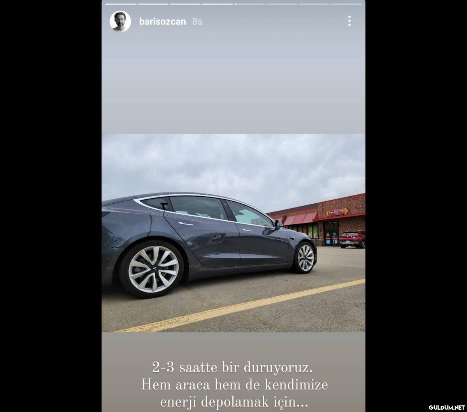This screenshot has width=467, height=412.
Task: Jump to the first story progress segment
Action: [121, 4]
